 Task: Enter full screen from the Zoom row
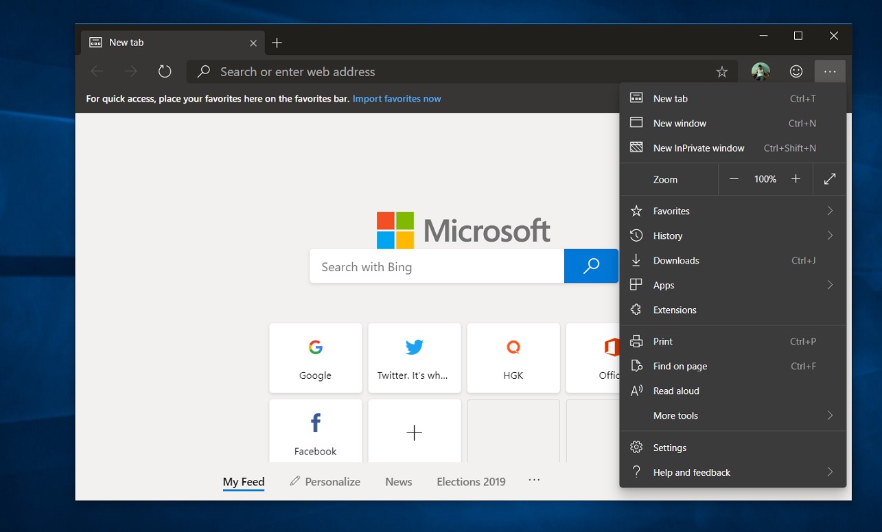pos(830,179)
